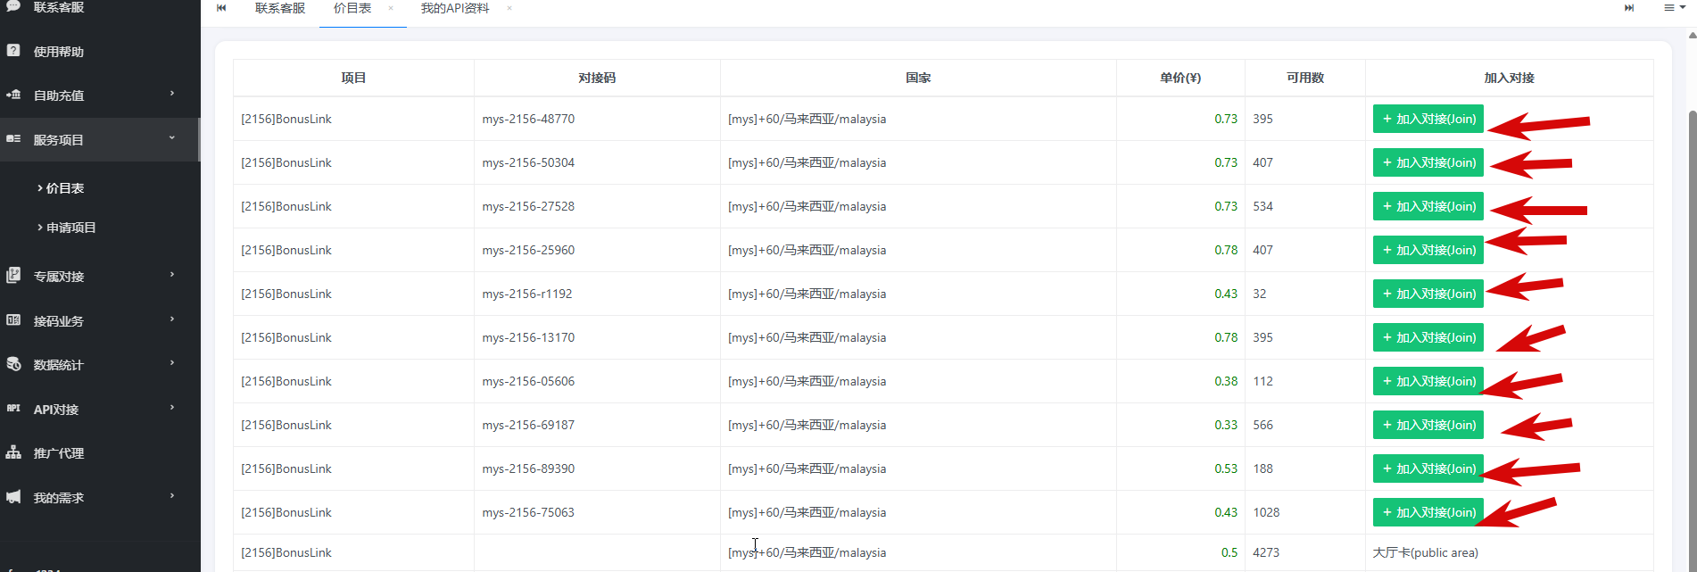The width and height of the screenshot is (1697, 572).
Task: Click the 项目 column header
Action: (353, 78)
